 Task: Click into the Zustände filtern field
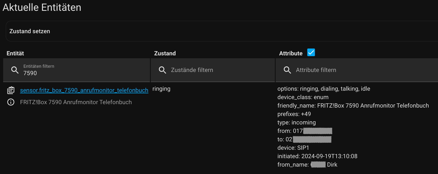click(216, 70)
